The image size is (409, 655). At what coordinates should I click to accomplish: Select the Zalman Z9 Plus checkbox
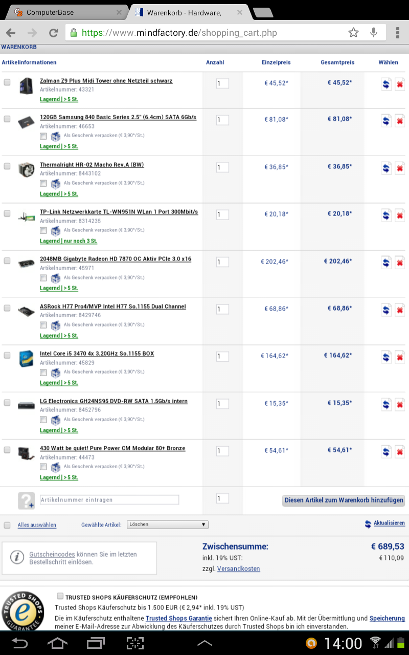click(7, 82)
